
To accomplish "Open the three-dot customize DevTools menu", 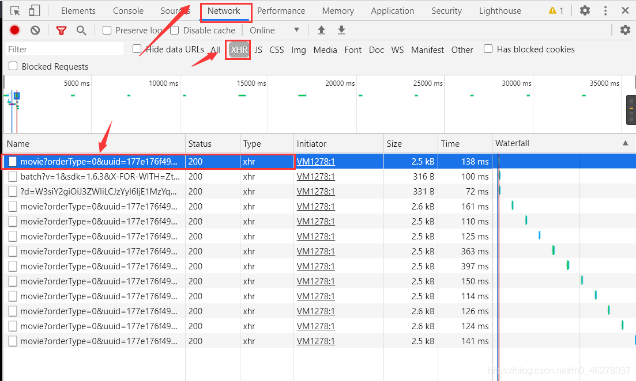I will tap(605, 10).
